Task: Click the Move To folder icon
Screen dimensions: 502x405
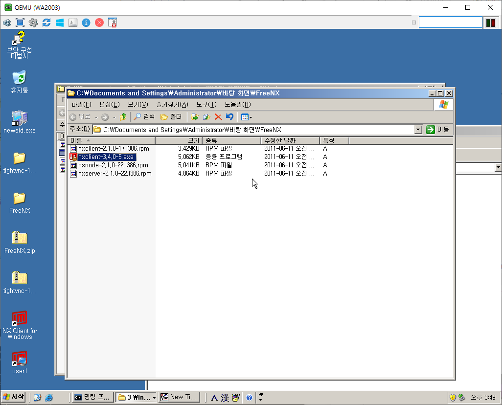Action: pos(194,117)
